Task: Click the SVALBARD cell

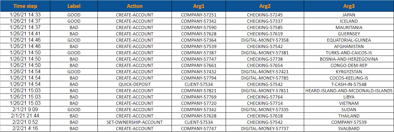Action: tap(349, 129)
